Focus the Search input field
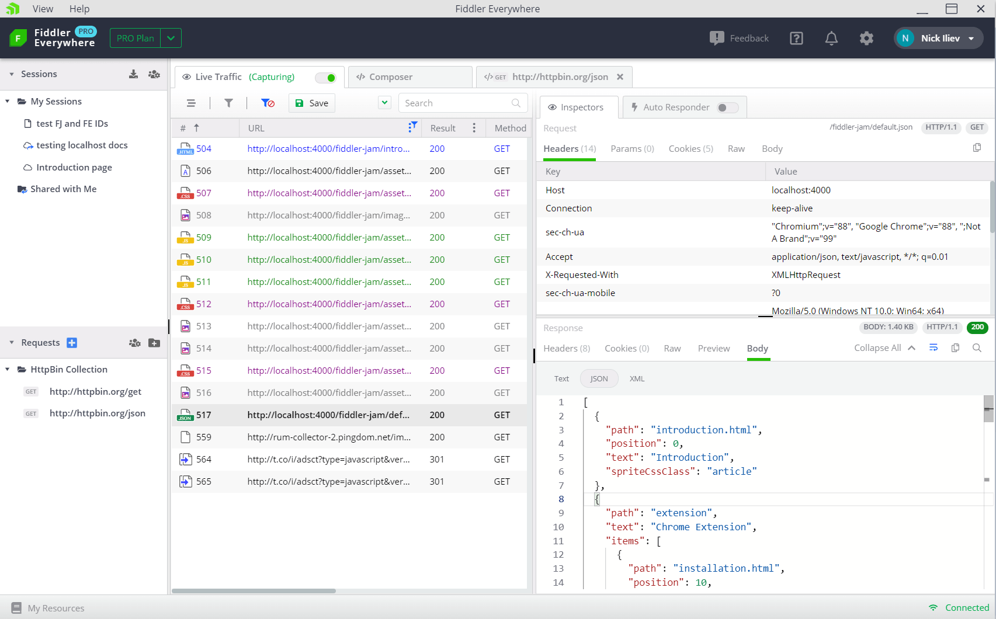 tap(463, 103)
